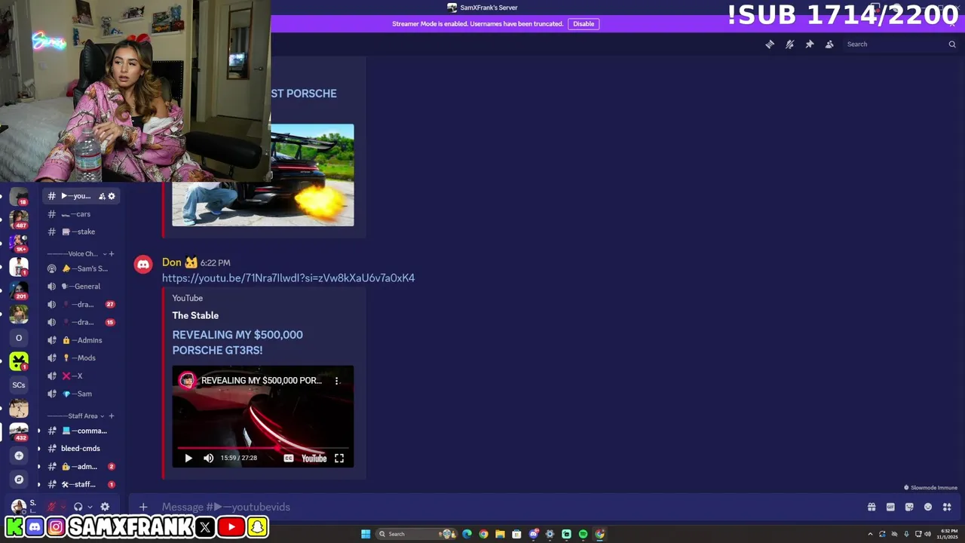Open headphone output options dropdown
Viewport: 965px width, 543px height.
coord(90,507)
